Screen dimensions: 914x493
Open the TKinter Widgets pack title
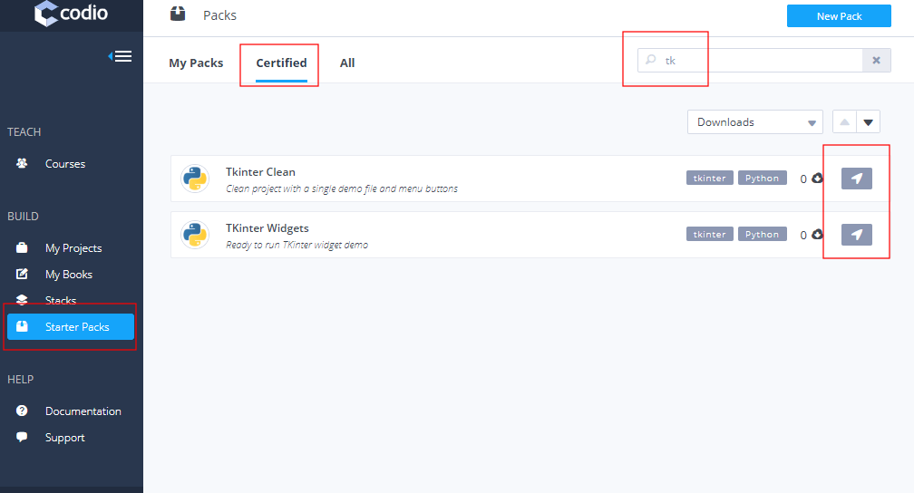pos(267,228)
